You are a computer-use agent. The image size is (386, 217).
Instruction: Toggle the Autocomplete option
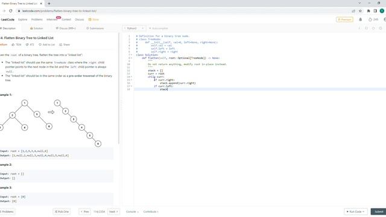[x=159, y=28]
